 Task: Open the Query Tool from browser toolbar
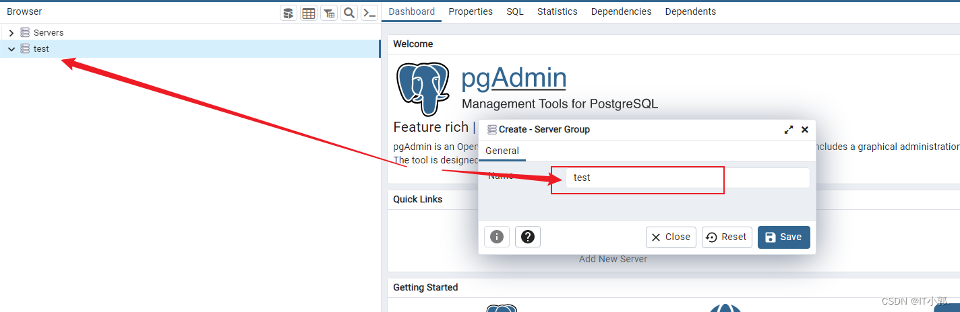(x=289, y=13)
